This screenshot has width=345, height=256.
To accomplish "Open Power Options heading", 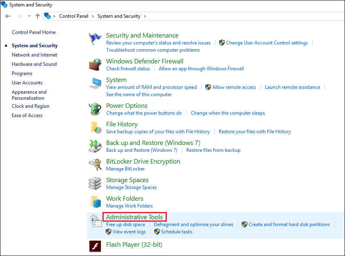I will coord(126,106).
